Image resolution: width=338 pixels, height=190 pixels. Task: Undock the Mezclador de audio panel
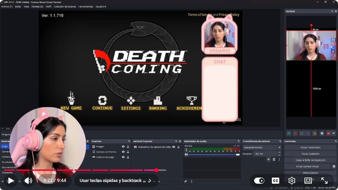coord(239,141)
